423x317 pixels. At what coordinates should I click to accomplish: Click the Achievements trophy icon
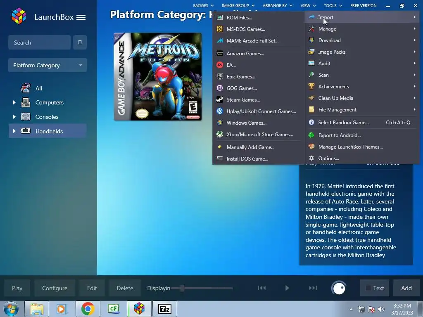[x=311, y=87]
